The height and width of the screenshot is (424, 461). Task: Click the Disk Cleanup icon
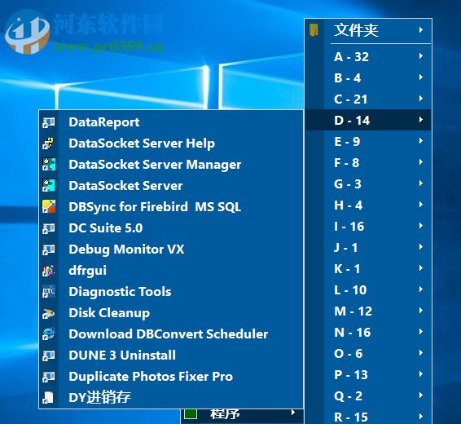coord(49,313)
